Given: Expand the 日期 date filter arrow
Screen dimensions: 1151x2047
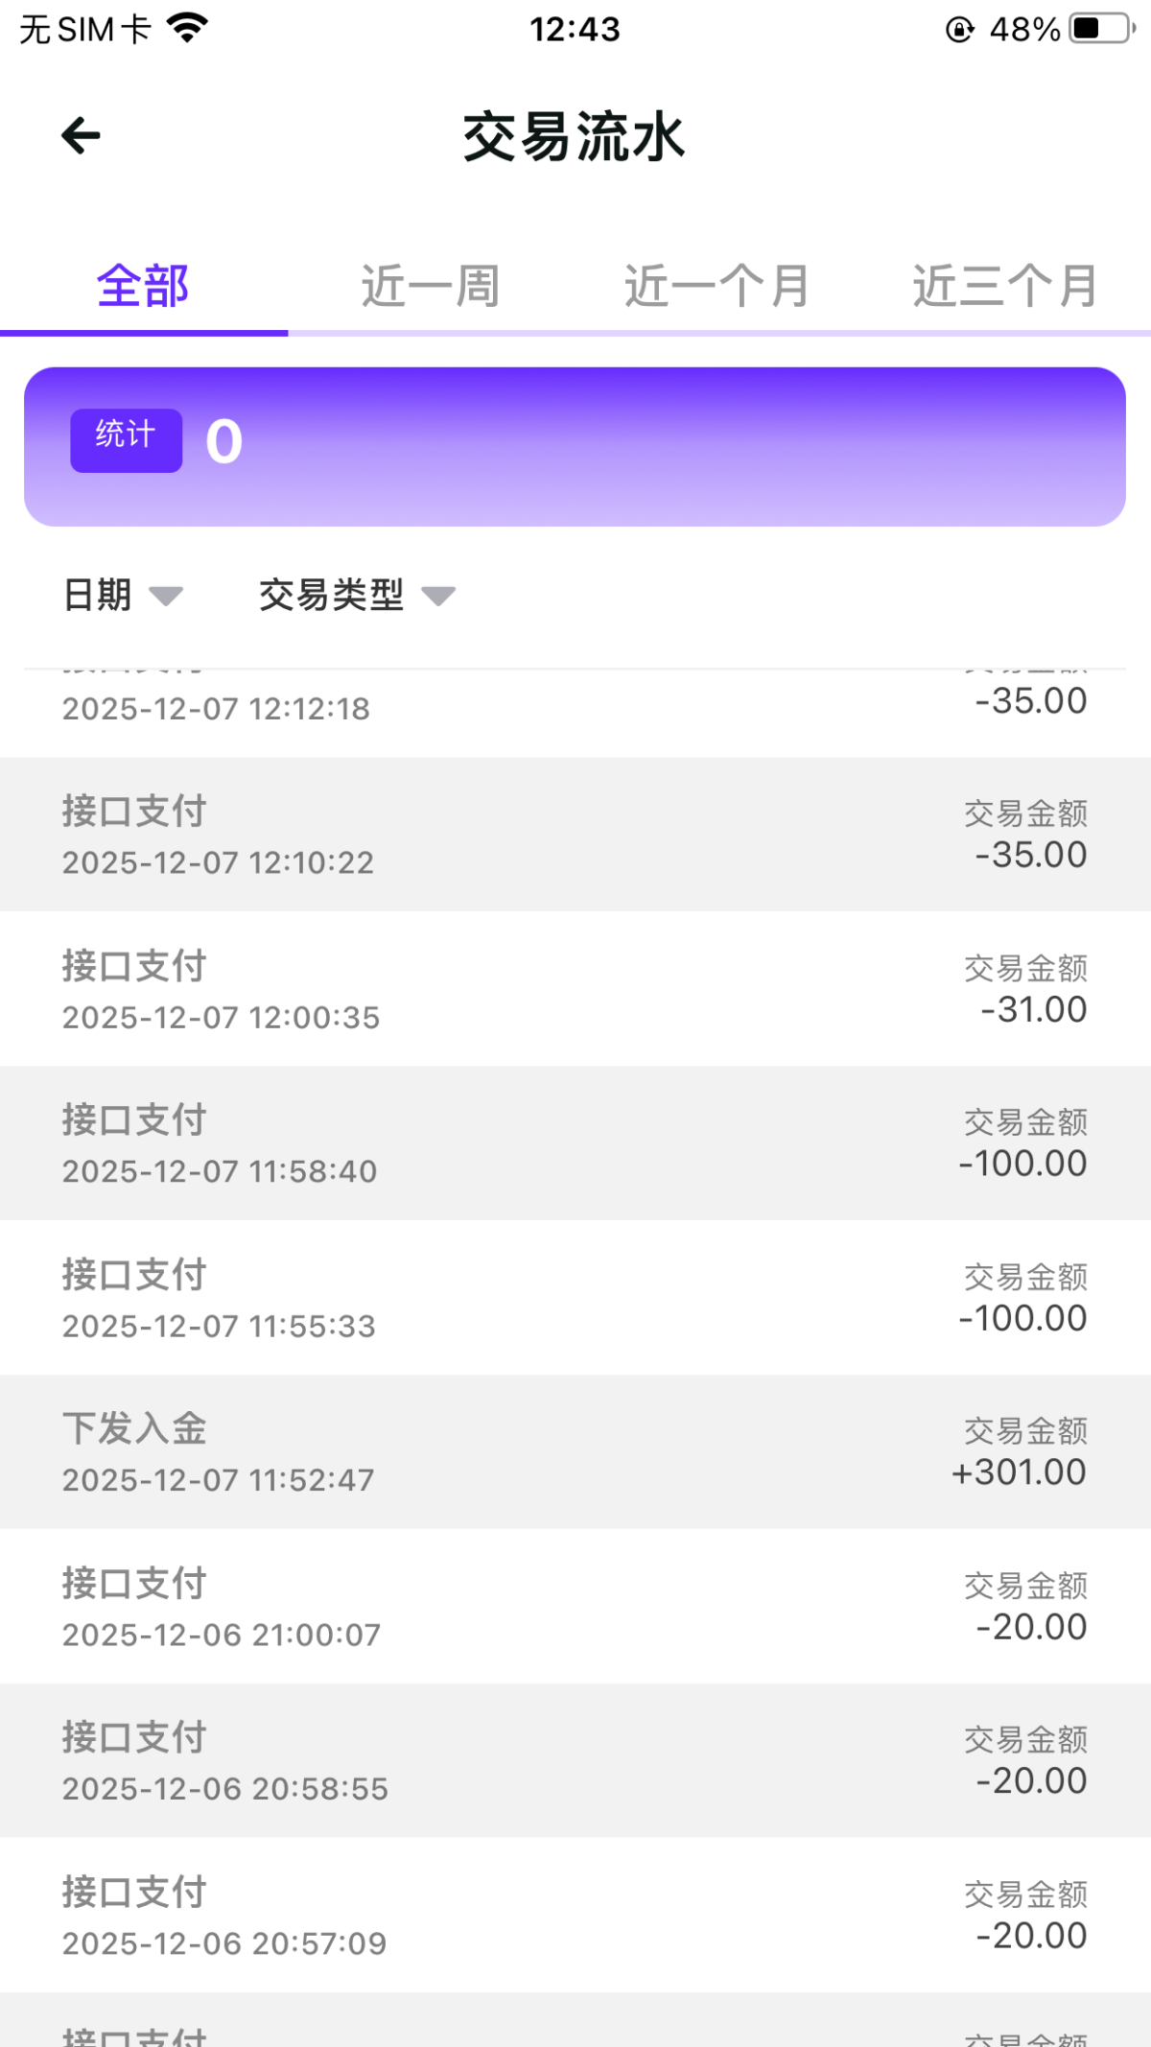Looking at the screenshot, I should (x=166, y=597).
